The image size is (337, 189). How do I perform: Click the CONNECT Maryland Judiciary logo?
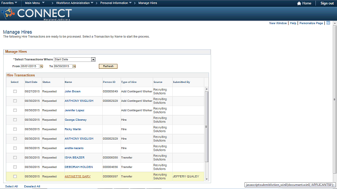coord(36,14)
